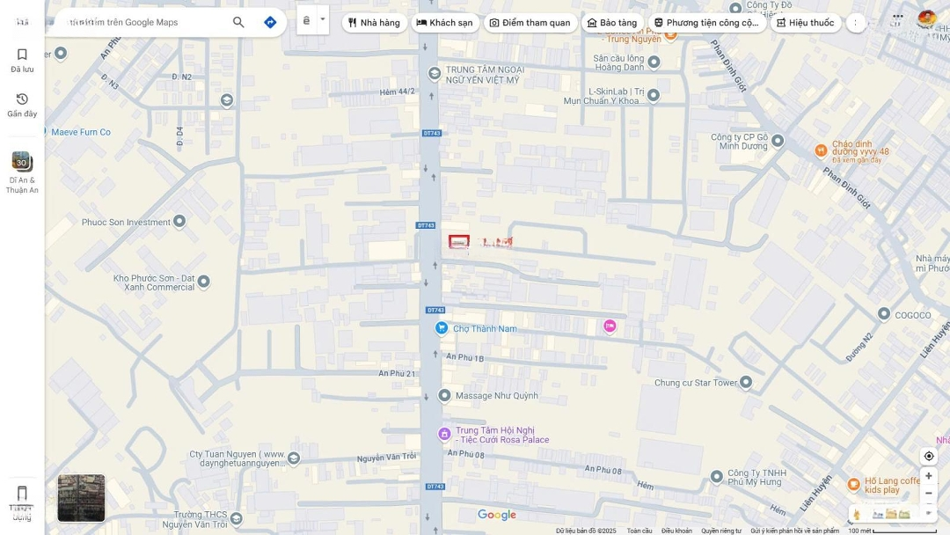This screenshot has width=950, height=535.
Task: Select the Khách sạn category chip
Action: pyautogui.click(x=445, y=23)
